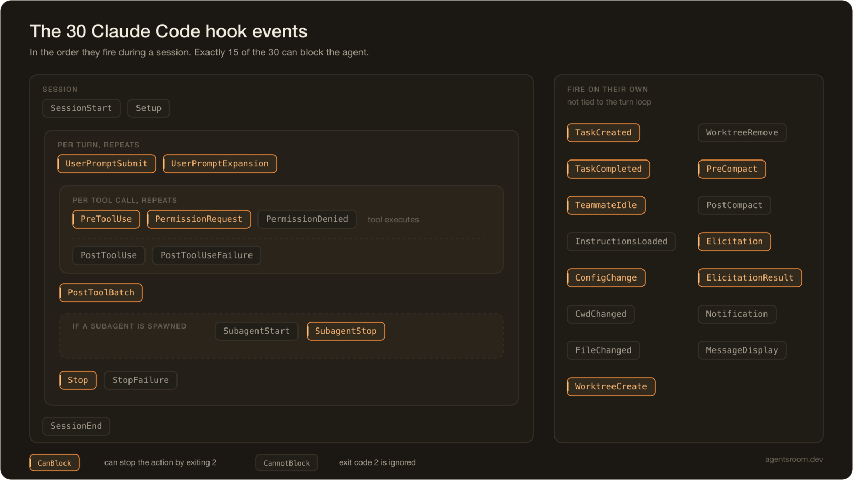Select the Setup event chip
The image size is (853, 480).
coord(149,108)
